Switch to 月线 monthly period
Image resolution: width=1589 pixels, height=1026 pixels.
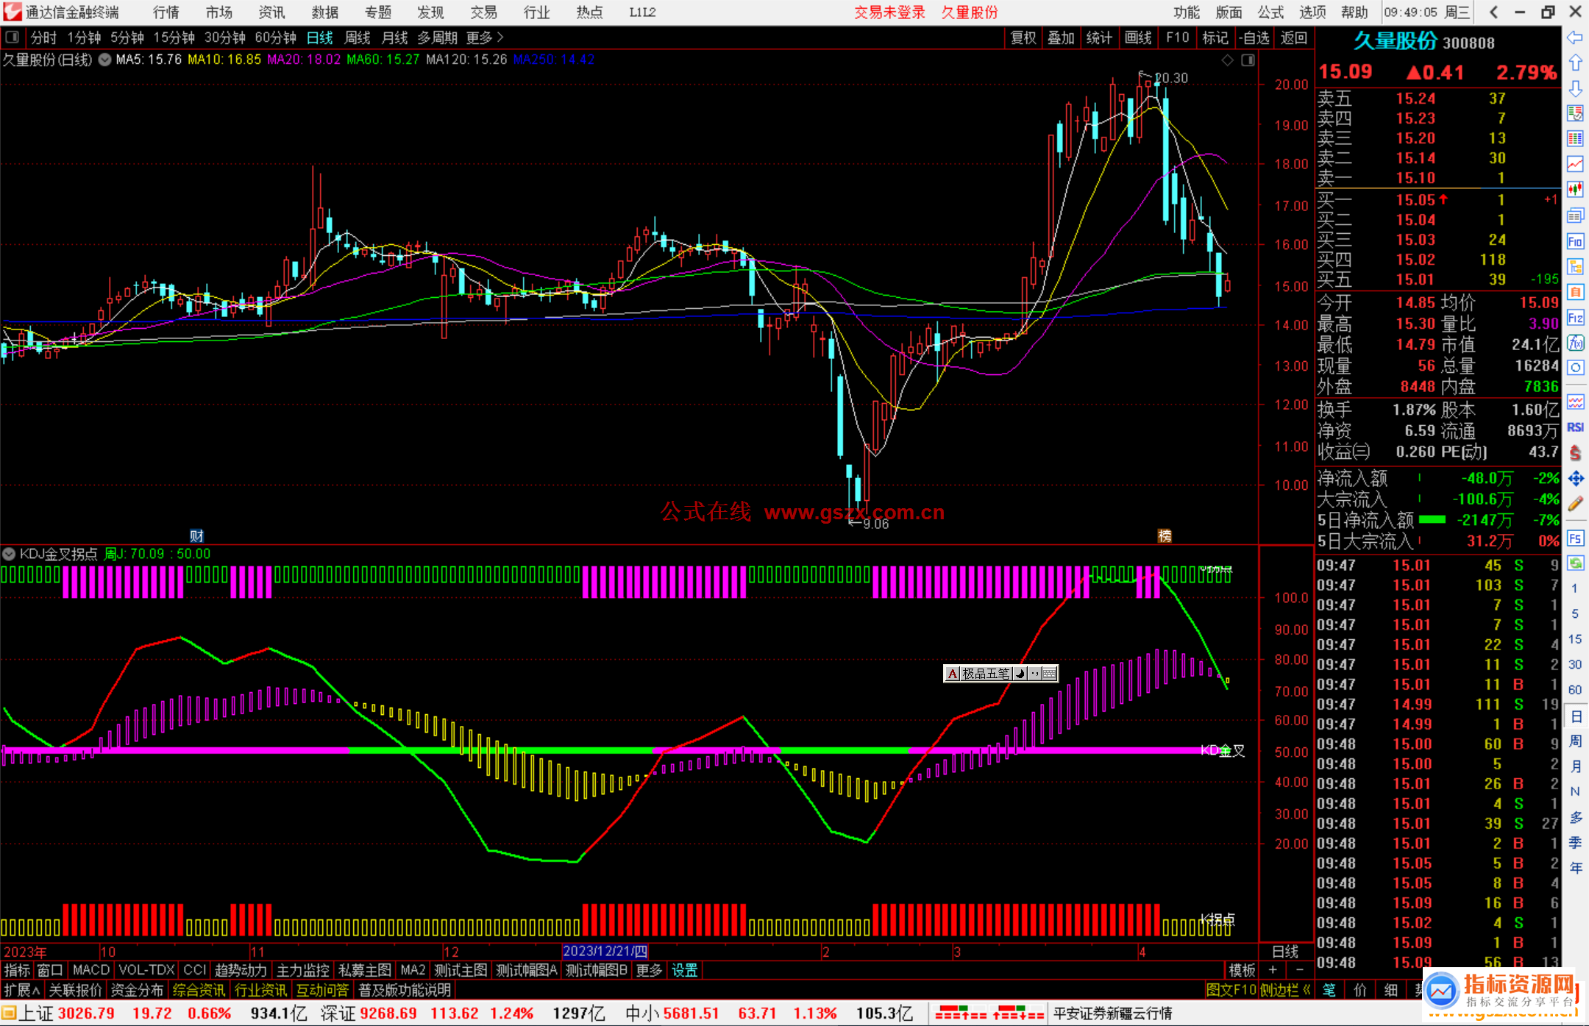tap(395, 38)
